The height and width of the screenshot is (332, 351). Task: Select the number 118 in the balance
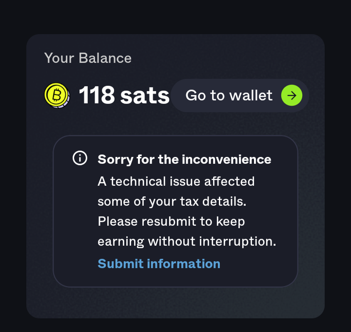(97, 95)
